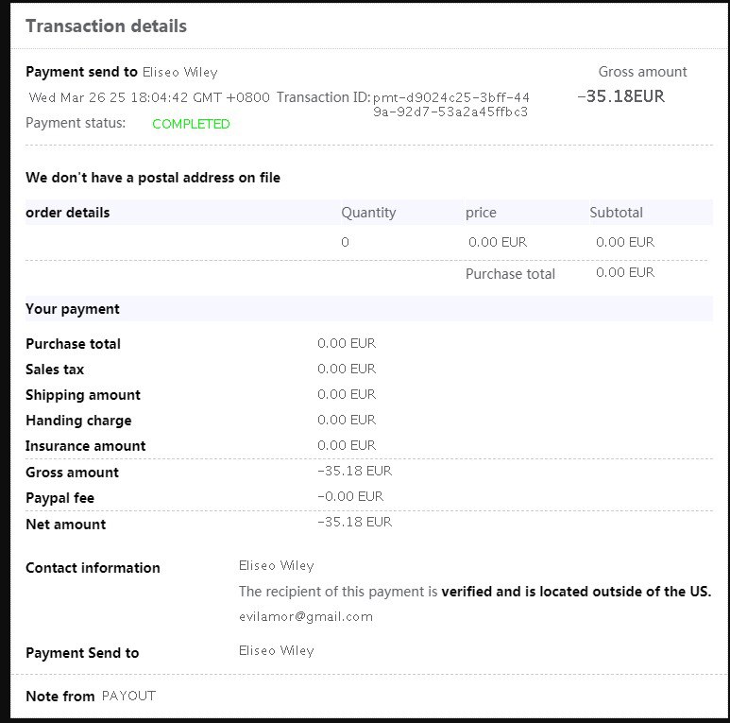Click the Quantity column header
Image resolution: width=730 pixels, height=723 pixels.
[368, 213]
